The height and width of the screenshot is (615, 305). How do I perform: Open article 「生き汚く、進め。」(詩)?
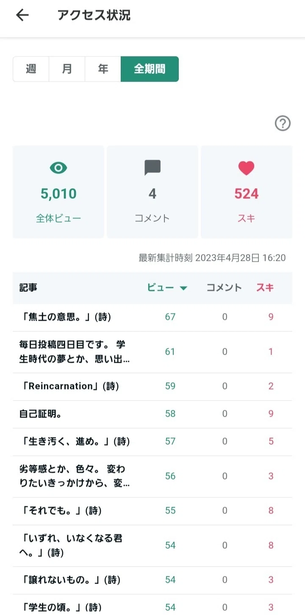click(x=75, y=441)
